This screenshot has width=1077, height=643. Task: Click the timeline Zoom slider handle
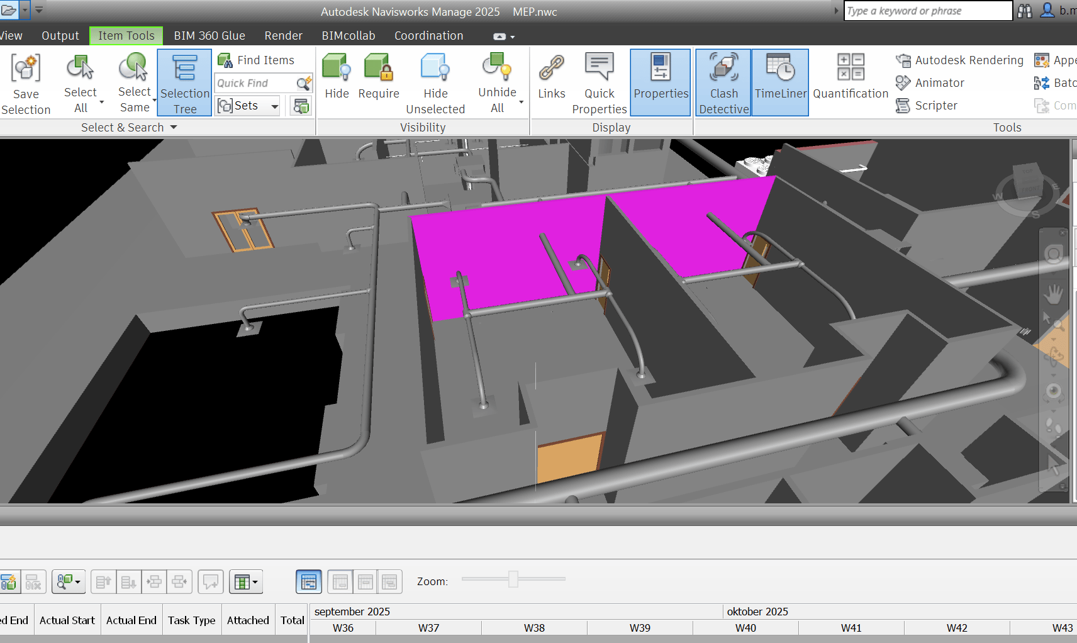[513, 579]
